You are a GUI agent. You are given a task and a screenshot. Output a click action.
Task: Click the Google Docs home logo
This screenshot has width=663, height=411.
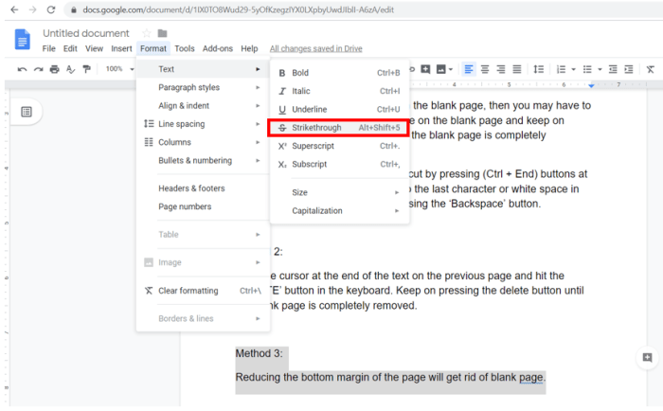(23, 40)
